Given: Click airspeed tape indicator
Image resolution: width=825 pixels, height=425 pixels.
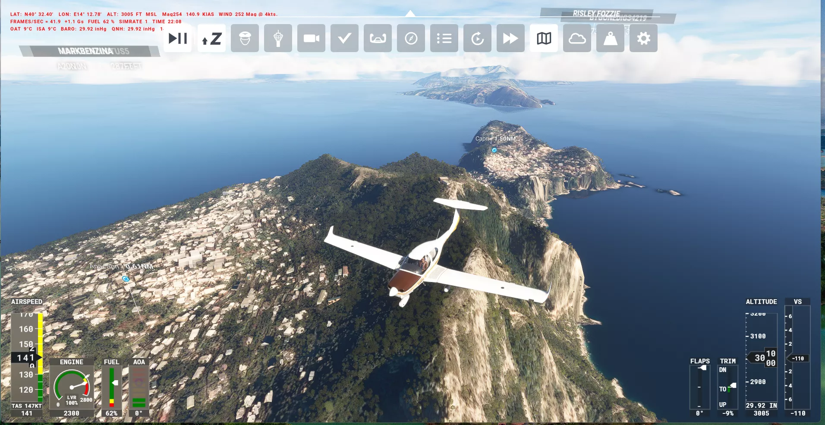Looking at the screenshot, I should point(27,357).
